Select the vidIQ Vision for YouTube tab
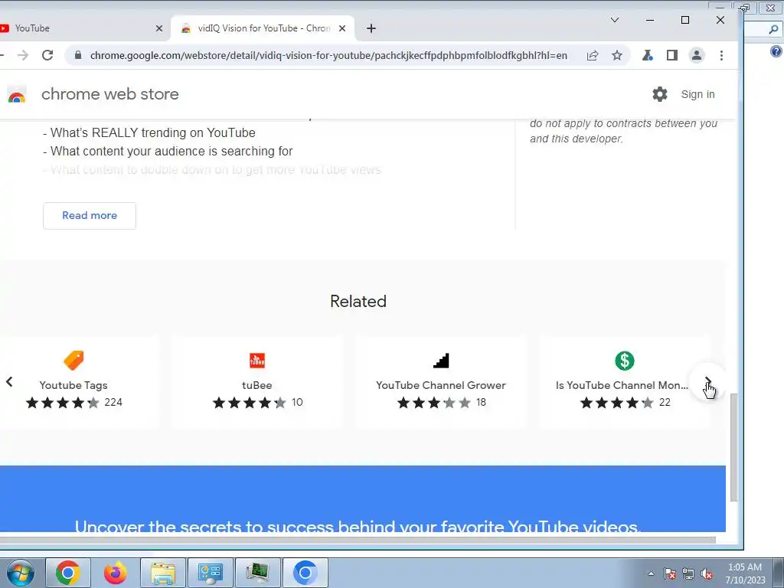Viewport: 784px width, 588px height. pyautogui.click(x=264, y=28)
